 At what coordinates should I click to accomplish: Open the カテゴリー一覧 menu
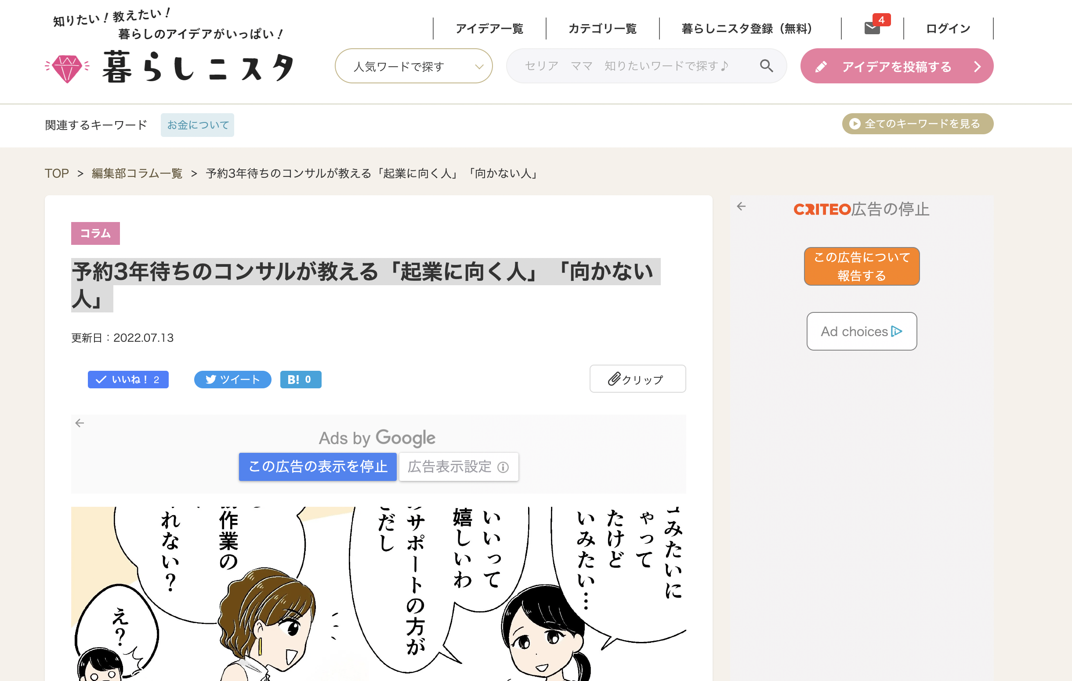point(602,29)
